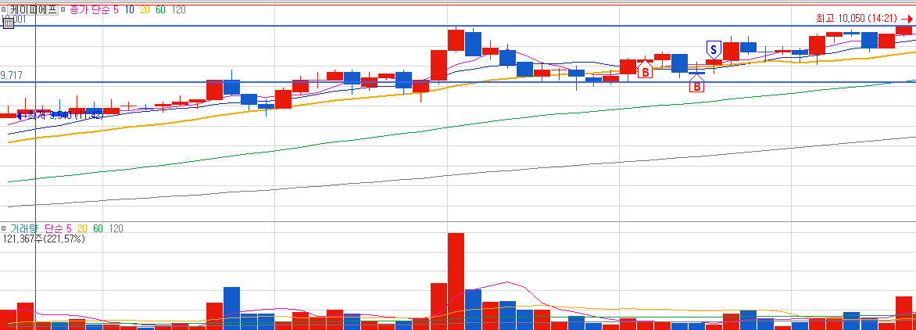
Task: Select the orange 20 volume average label
Action: coord(82,228)
